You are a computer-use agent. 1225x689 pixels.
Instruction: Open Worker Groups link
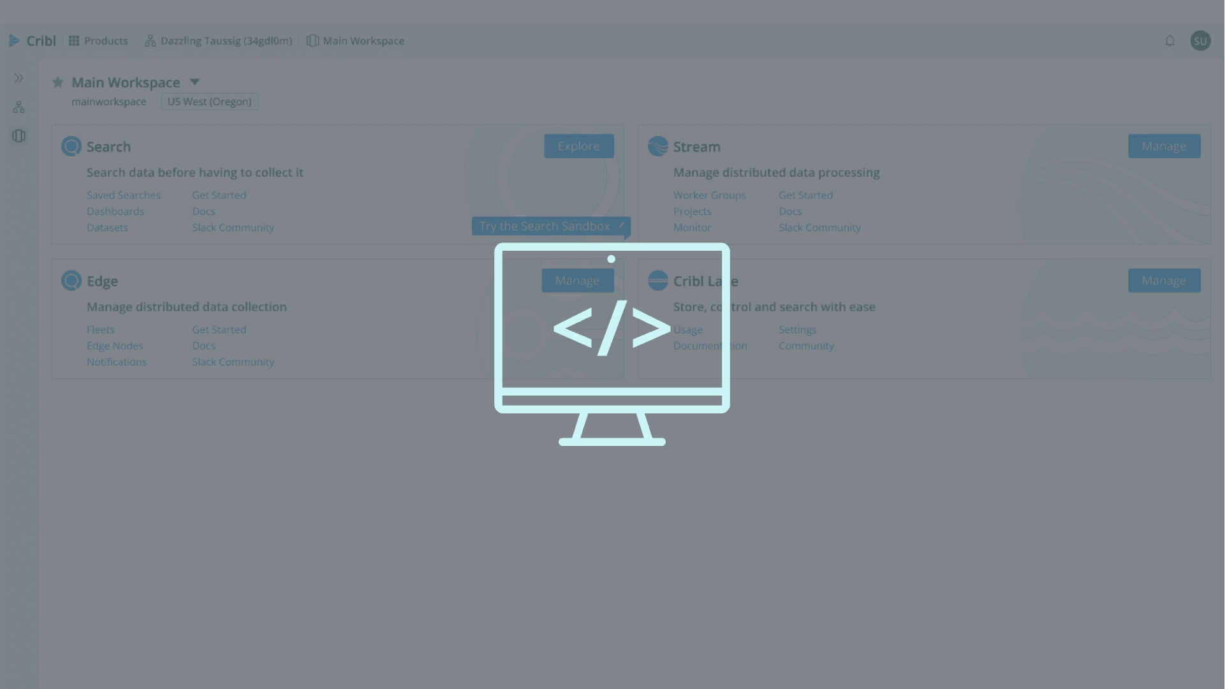709,195
